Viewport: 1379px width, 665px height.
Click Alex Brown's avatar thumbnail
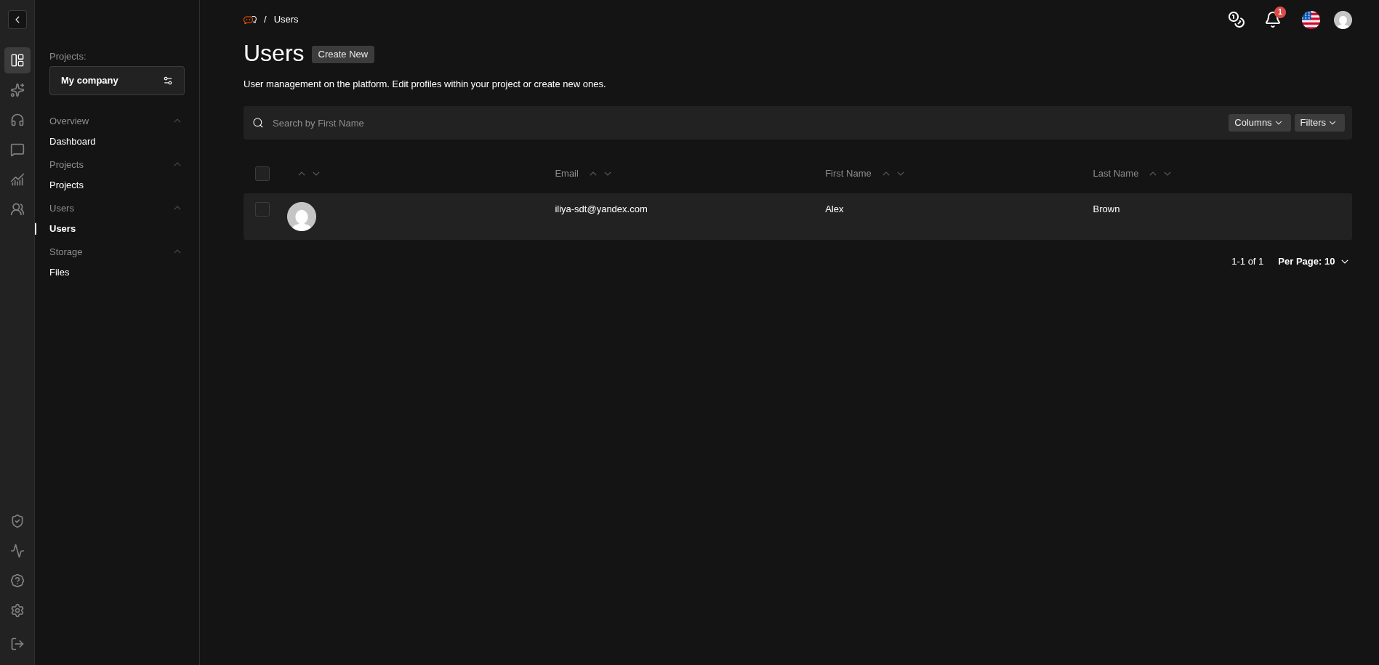coord(302,217)
